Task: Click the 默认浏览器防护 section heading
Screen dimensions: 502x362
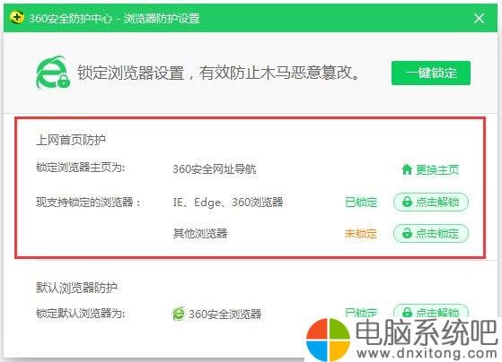Action: [76, 288]
